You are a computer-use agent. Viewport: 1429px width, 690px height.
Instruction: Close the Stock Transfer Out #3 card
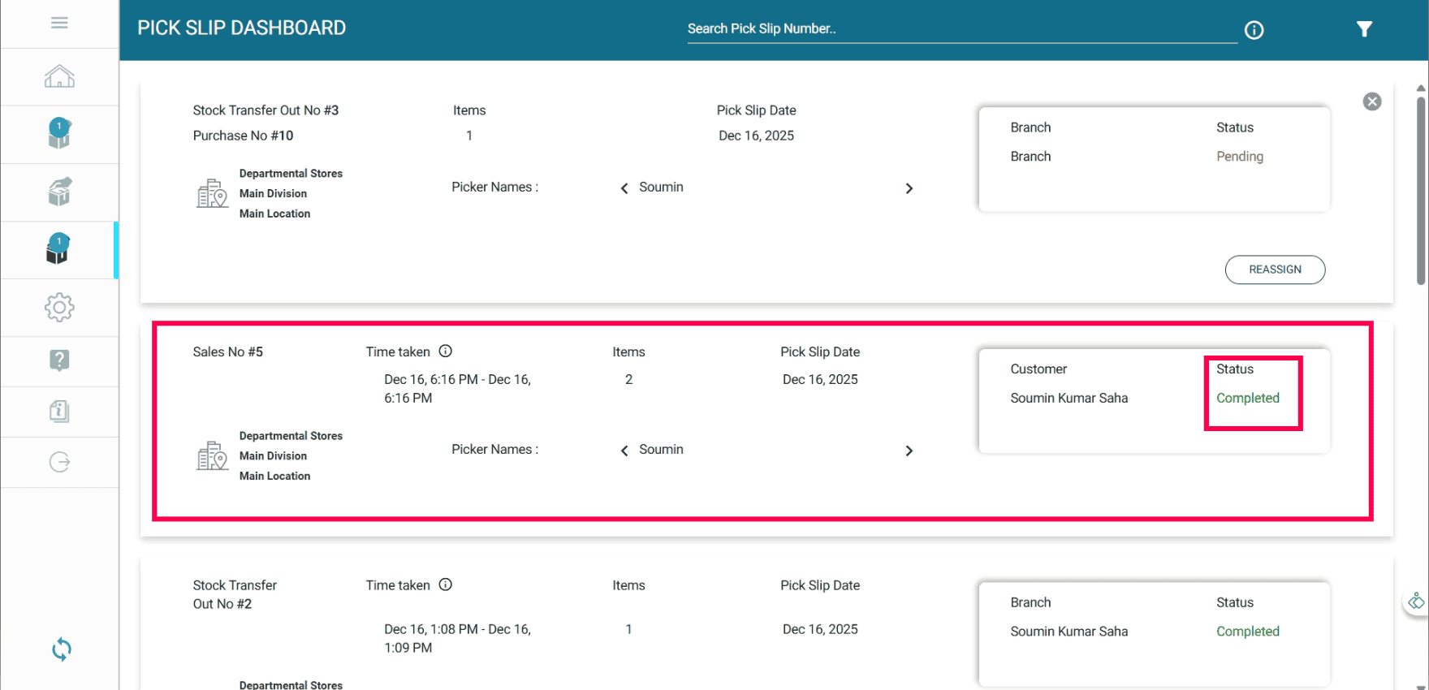1372,101
